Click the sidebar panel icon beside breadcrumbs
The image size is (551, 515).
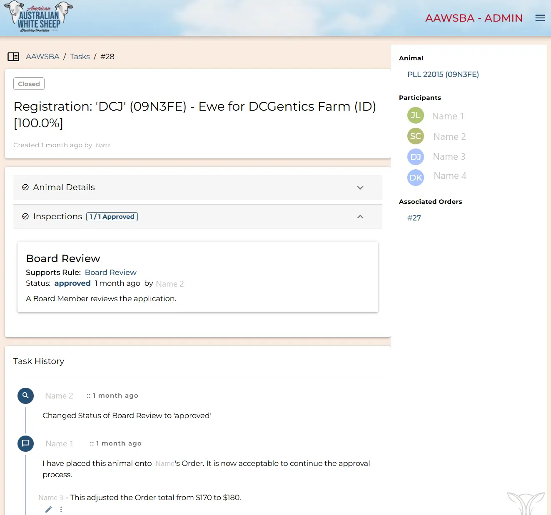coord(13,57)
